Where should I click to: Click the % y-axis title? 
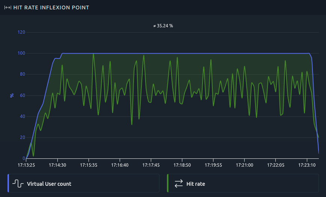pos(12,96)
